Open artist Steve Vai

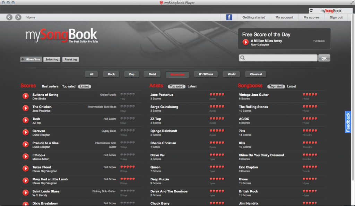click(157, 155)
